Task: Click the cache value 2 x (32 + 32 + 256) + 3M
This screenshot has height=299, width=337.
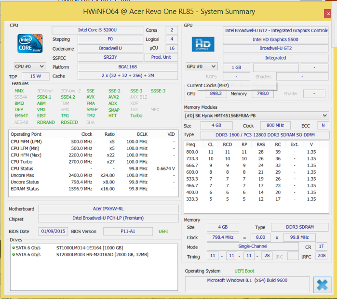Action: click(x=128, y=76)
